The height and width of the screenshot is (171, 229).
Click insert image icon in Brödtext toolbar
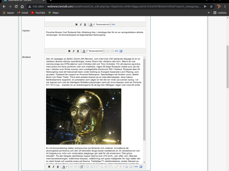click(x=81, y=167)
